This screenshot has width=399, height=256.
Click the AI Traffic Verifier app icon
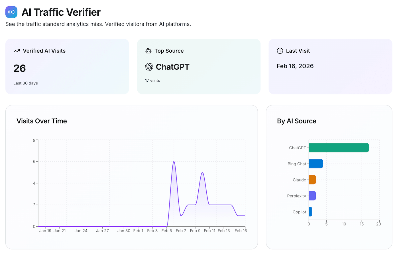(11, 12)
